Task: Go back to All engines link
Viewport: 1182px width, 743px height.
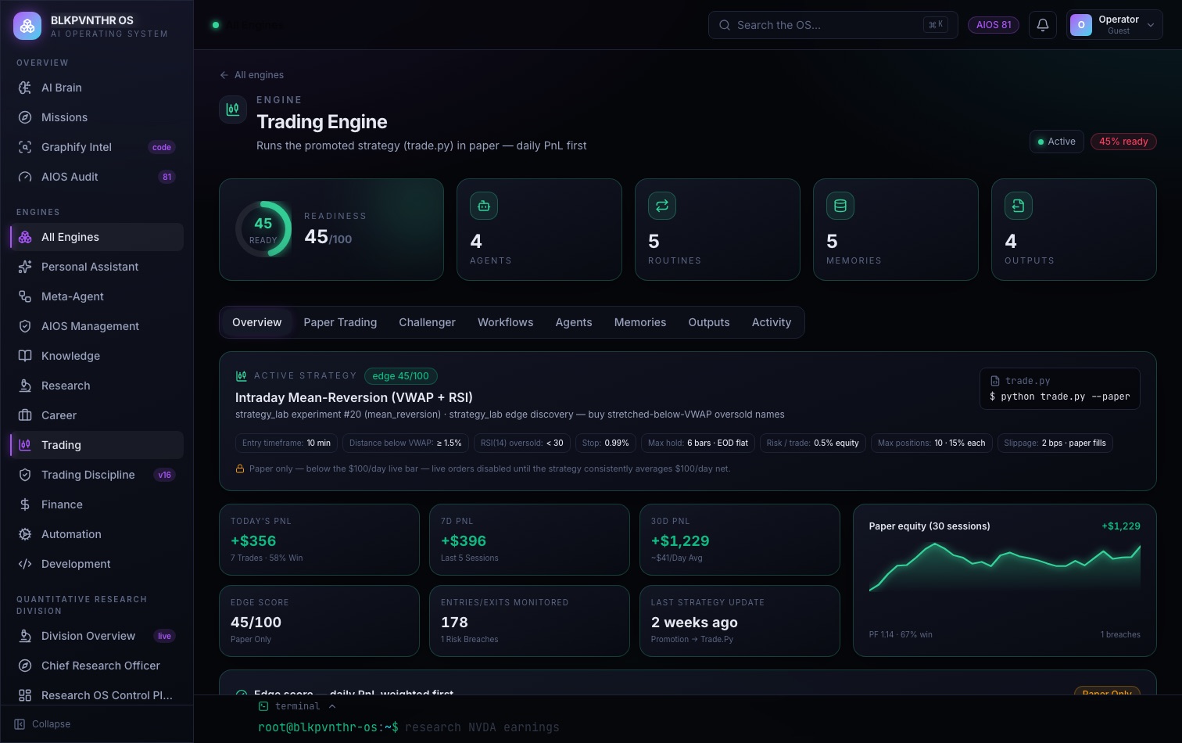Action: tap(252, 75)
